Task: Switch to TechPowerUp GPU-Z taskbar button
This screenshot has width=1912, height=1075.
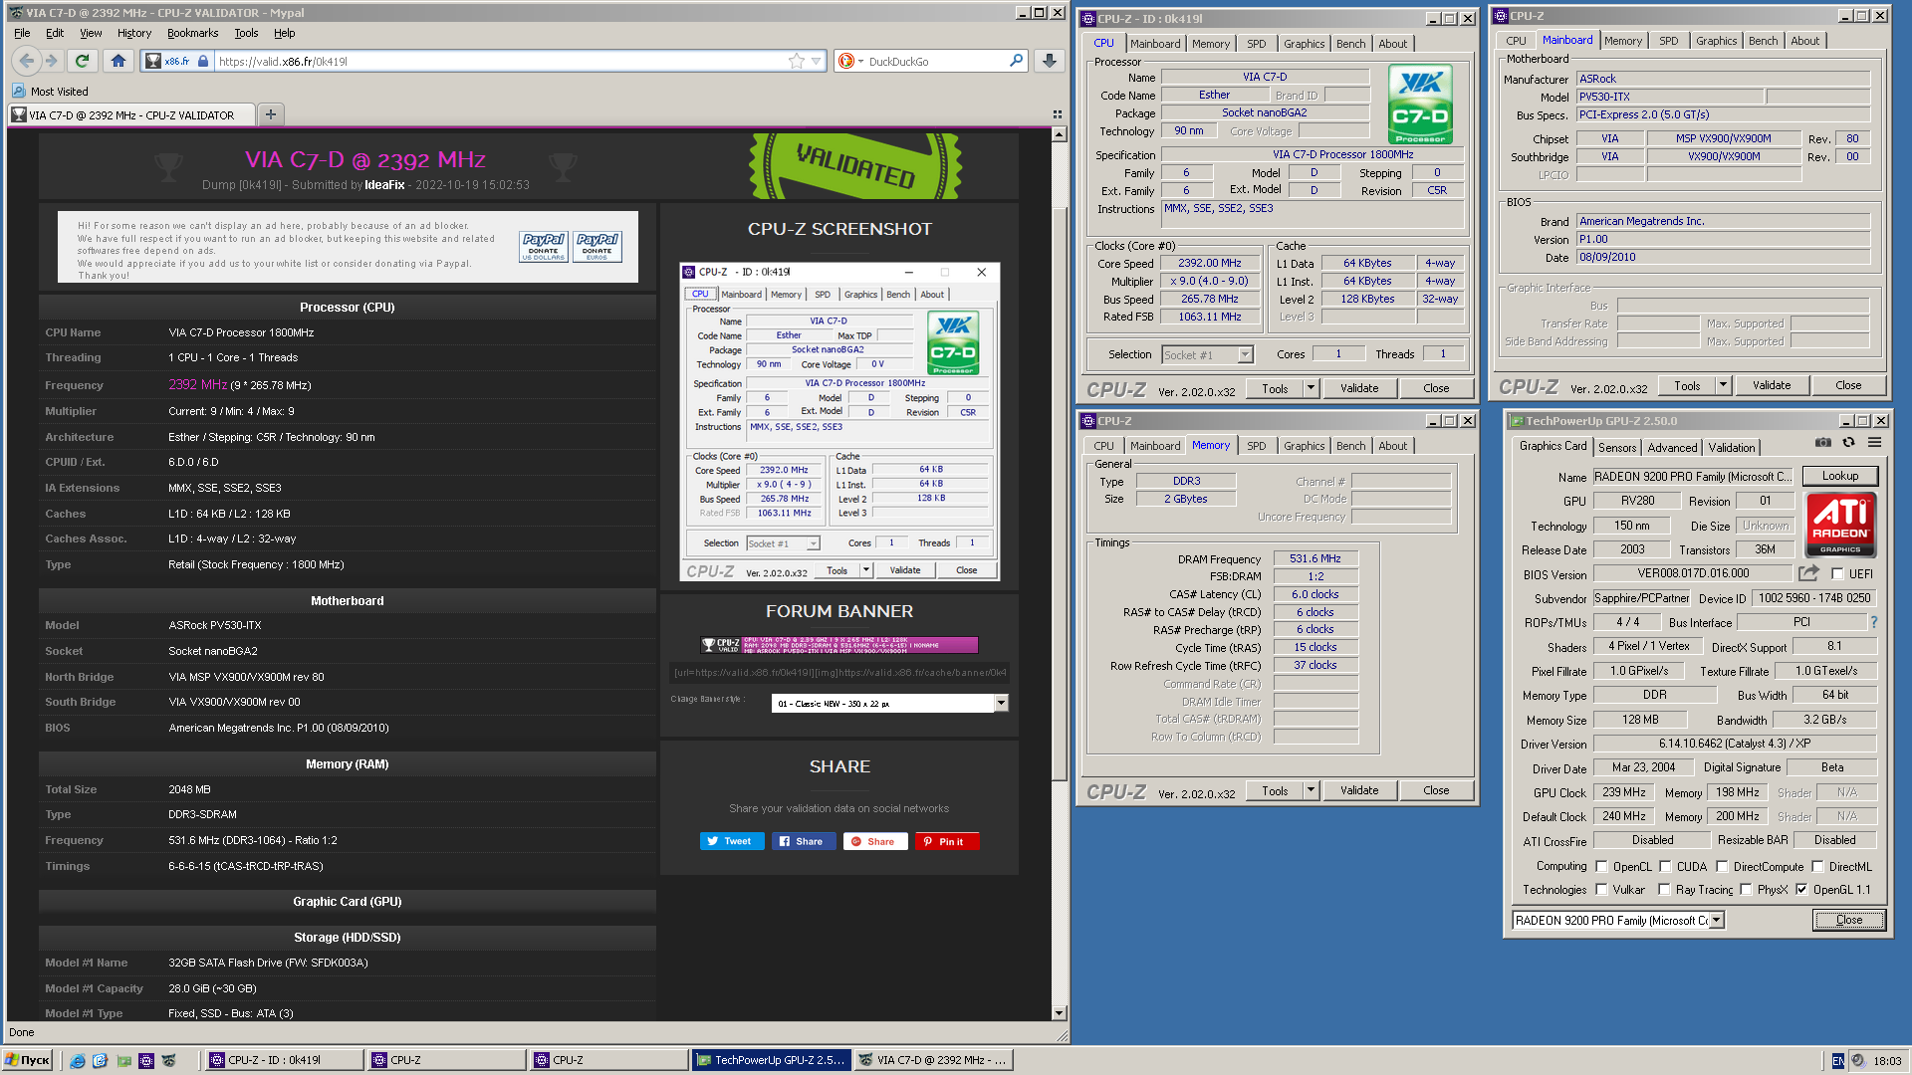Action: click(x=772, y=1060)
